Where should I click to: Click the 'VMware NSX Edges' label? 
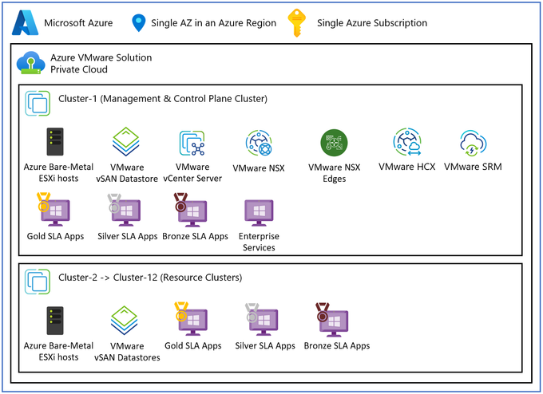tap(334, 173)
